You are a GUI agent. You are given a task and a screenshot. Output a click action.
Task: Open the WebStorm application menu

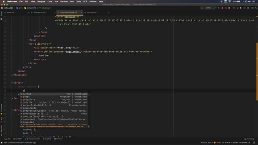[12, 2]
